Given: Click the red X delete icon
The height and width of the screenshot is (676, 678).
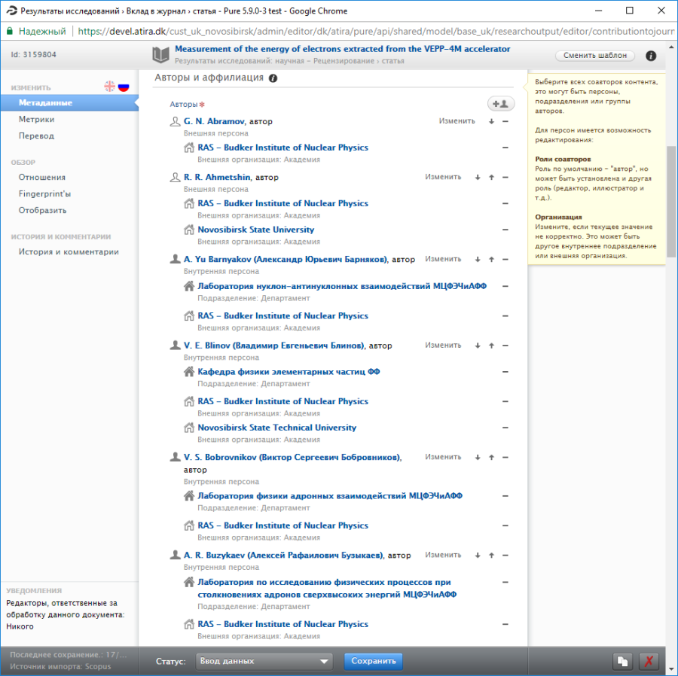Looking at the screenshot, I should (x=649, y=661).
